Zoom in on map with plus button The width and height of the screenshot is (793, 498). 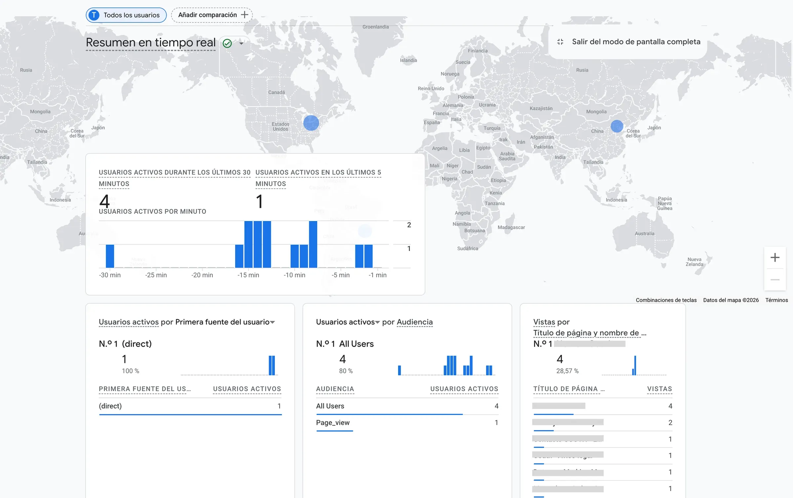click(775, 257)
